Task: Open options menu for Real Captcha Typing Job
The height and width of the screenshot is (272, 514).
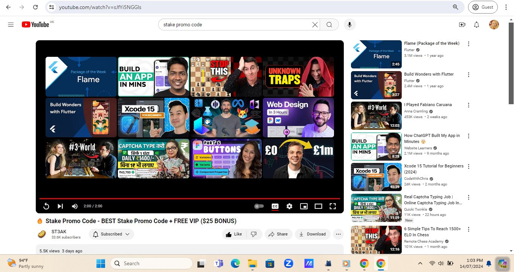Action: [469, 197]
